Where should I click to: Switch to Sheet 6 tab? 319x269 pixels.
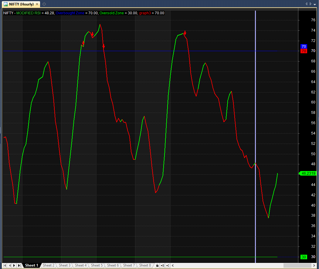(113, 265)
